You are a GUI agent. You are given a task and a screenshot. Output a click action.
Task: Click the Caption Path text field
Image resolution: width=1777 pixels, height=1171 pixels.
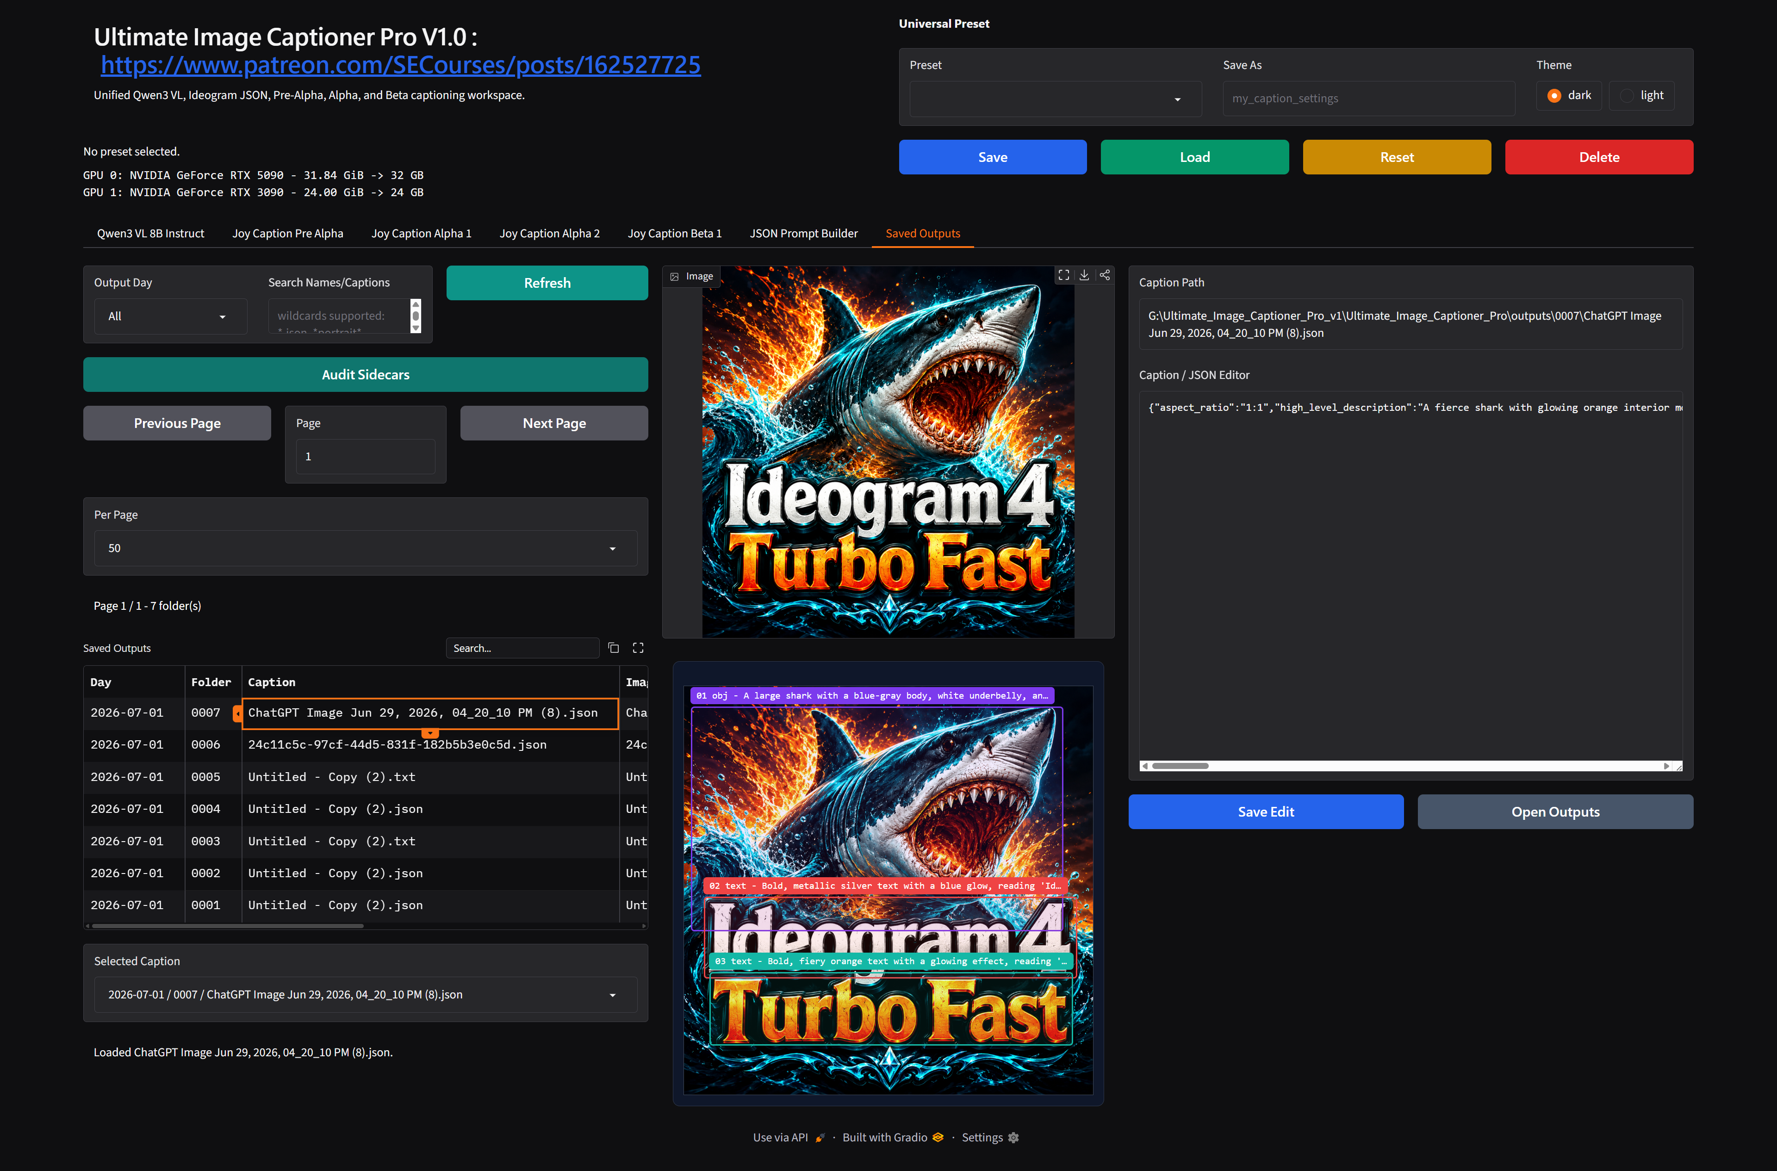coord(1410,324)
